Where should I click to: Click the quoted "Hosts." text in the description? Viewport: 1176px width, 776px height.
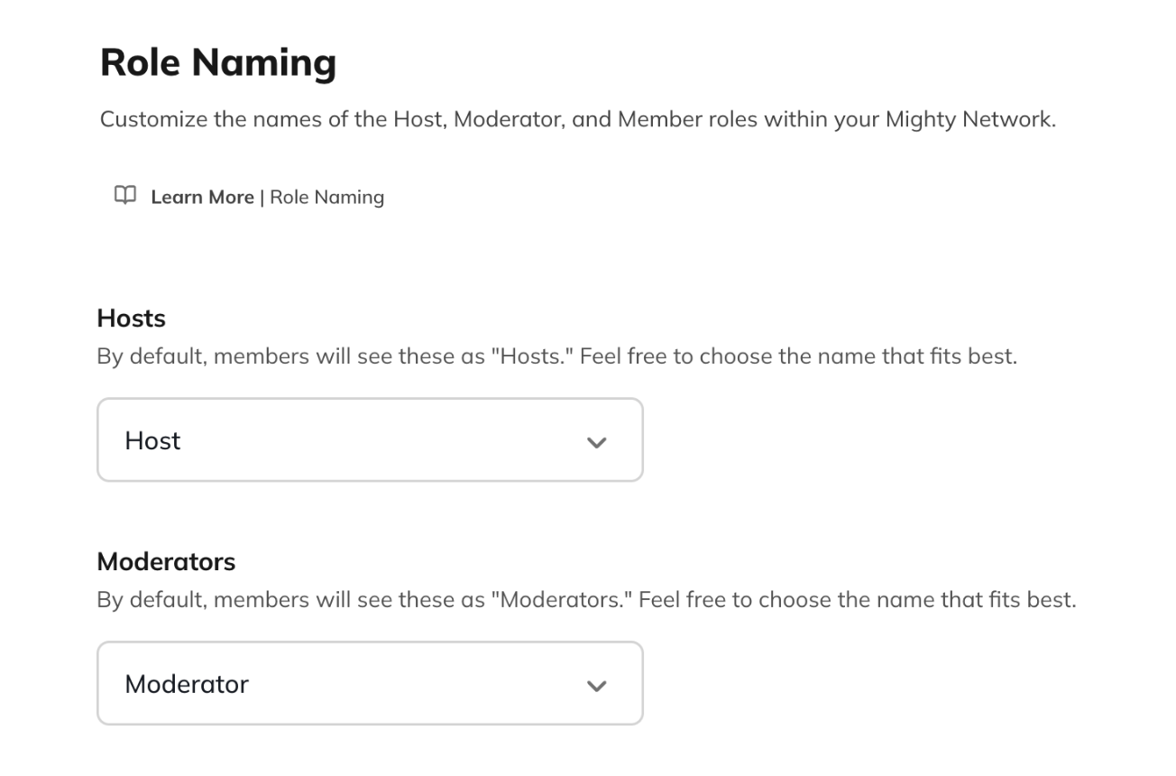532,356
